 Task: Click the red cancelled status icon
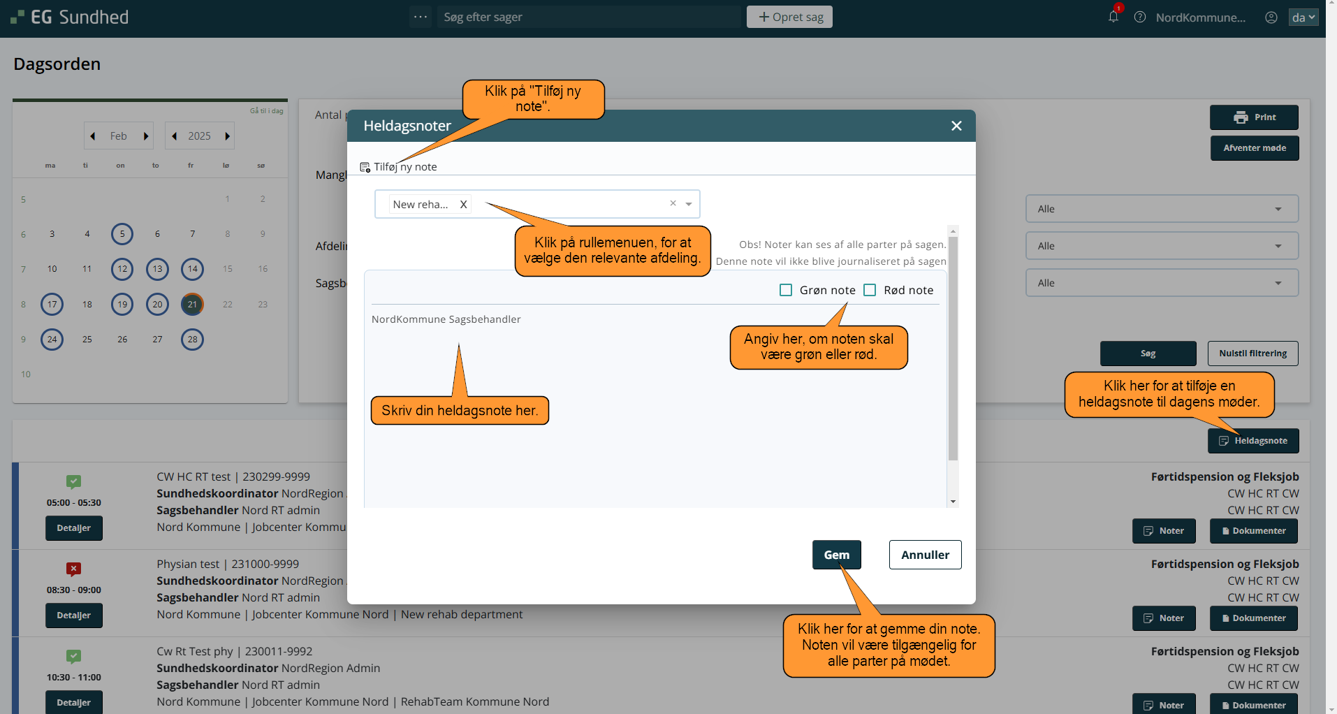coord(73,569)
